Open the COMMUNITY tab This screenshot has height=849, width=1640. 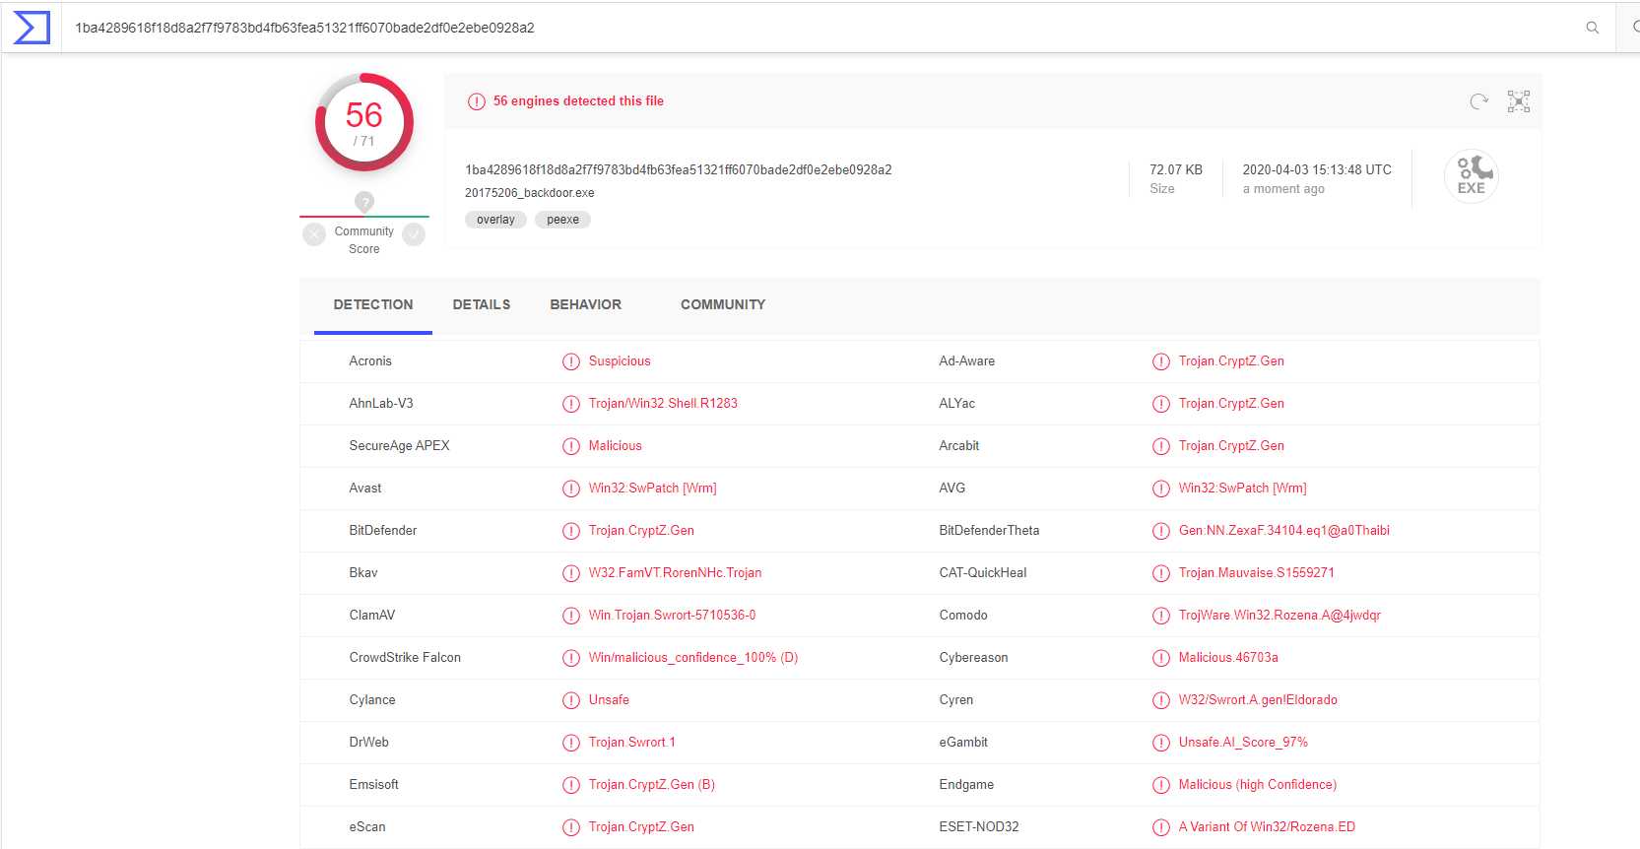(x=723, y=304)
